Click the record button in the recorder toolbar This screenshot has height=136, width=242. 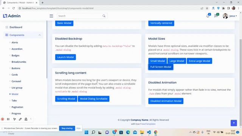pyautogui.click(x=3, y=119)
